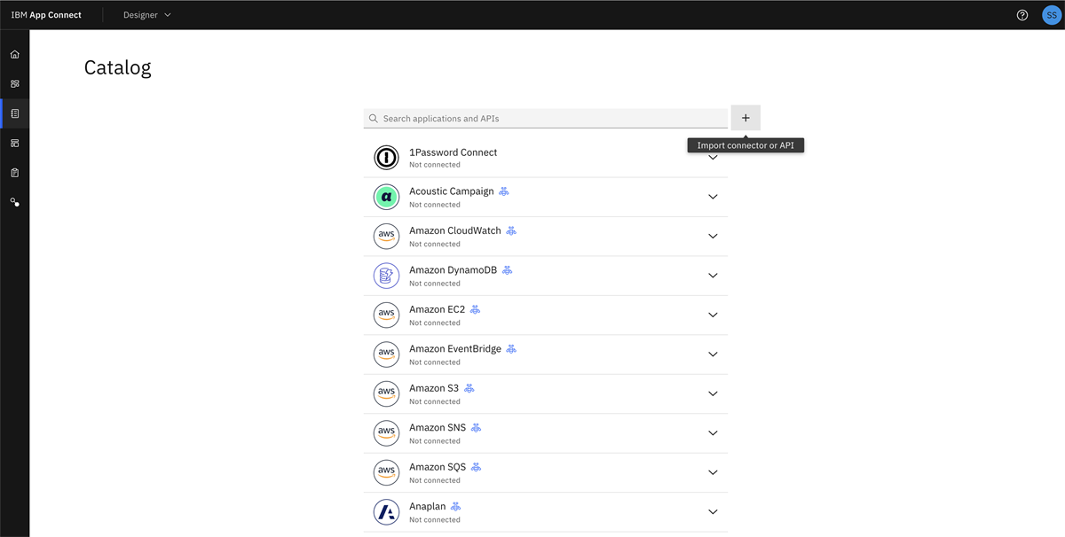Screen dimensions: 1065x537
Task: Click the Amazon EventBridge name
Action: (x=455, y=349)
